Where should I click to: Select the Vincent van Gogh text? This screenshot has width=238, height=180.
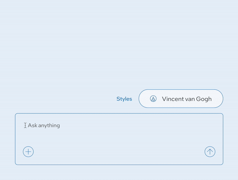187,99
